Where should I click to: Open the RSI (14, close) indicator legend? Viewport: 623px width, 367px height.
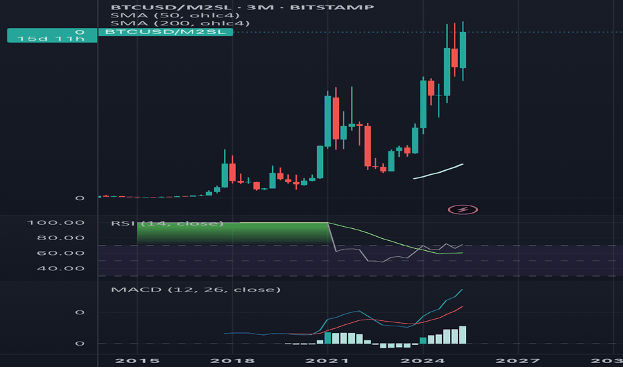167,224
